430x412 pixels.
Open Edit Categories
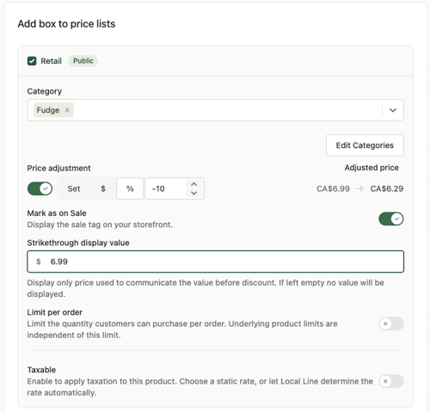click(x=365, y=145)
